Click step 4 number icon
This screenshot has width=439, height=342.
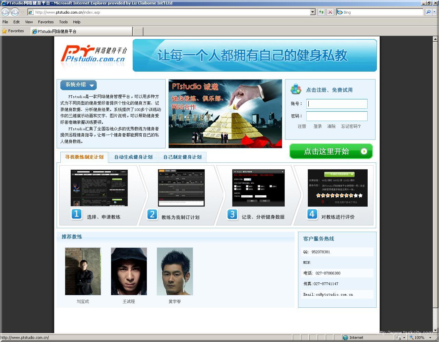[312, 214]
